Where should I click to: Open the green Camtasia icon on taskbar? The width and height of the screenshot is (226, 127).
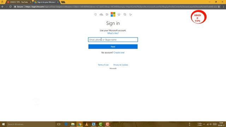(100, 124)
